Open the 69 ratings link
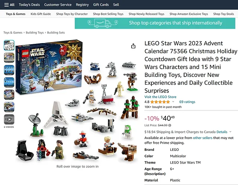The height and width of the screenshot is (185, 238). pos(187,102)
